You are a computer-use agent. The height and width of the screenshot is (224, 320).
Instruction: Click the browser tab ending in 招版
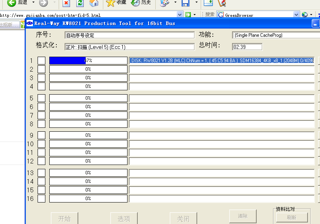pyautogui.click(x=10, y=25)
